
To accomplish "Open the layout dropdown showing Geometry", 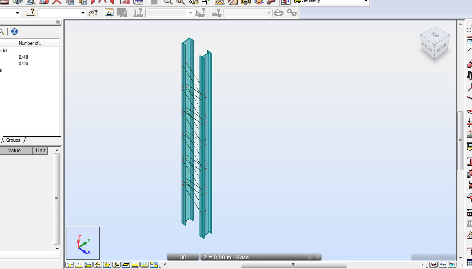I will point(330,2).
